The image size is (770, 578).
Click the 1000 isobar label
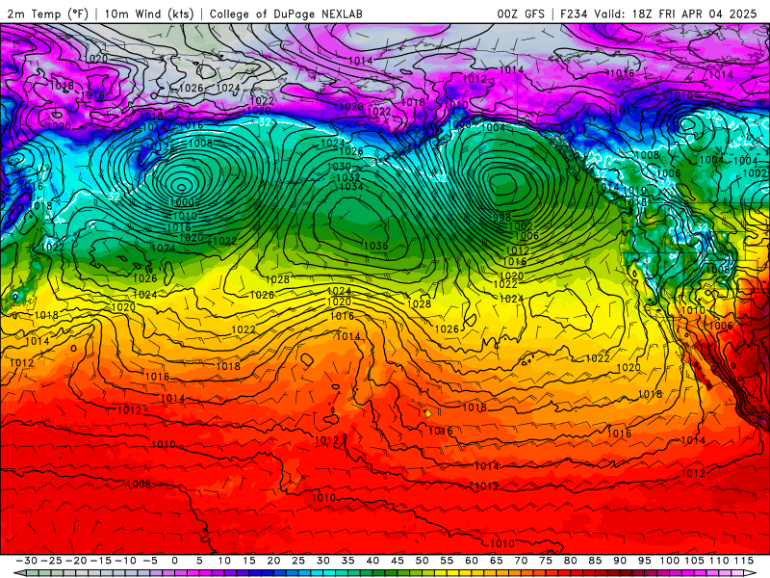point(182,202)
